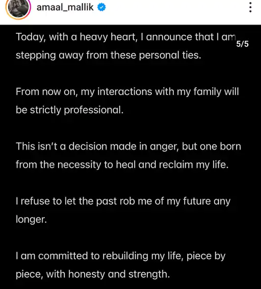Image resolution: width=261 pixels, height=289 pixels.
Task: Click the text 'piece, with honesty and strength.'
Action: click(93, 274)
